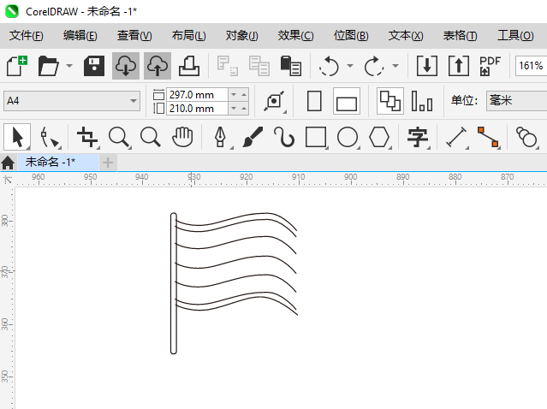
Task: Select the Shape tool
Action: 50,137
